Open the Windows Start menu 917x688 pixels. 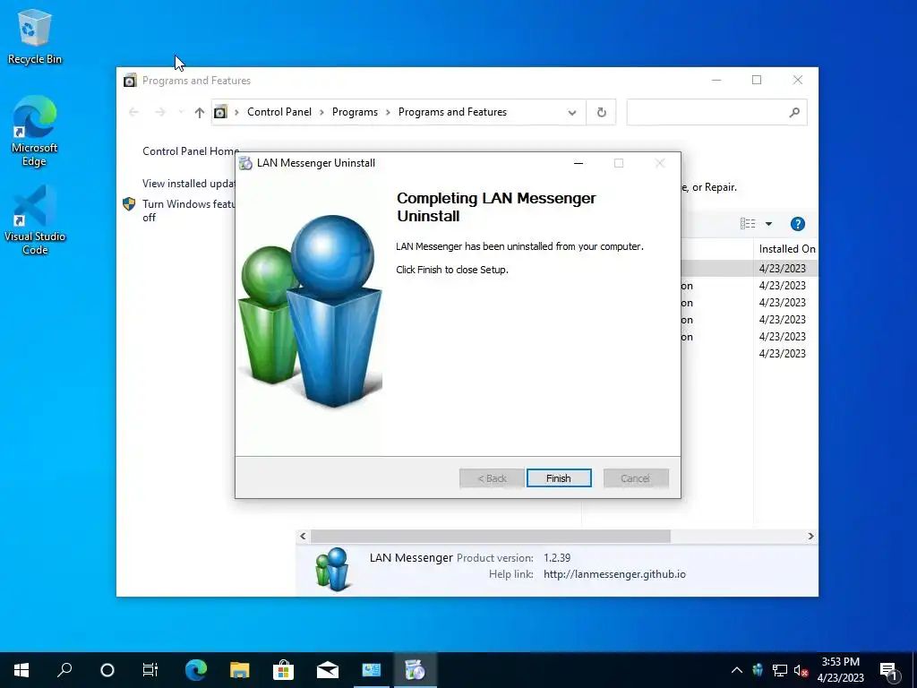pyautogui.click(x=21, y=670)
